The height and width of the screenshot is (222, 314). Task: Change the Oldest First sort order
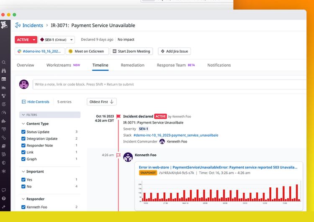102,102
